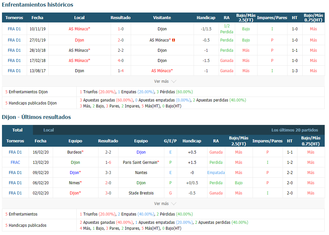Viewport: 329px width, 235px height.
Task: Click Nantes team name
Action: pos(141,173)
